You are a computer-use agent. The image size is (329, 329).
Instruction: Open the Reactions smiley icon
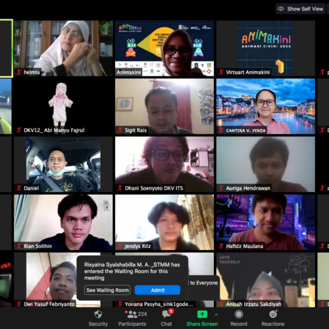tap(273, 314)
